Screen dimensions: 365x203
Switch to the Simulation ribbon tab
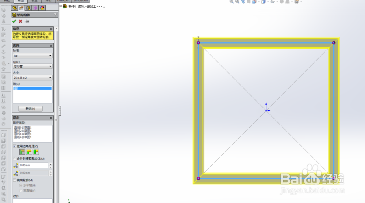point(81,1)
